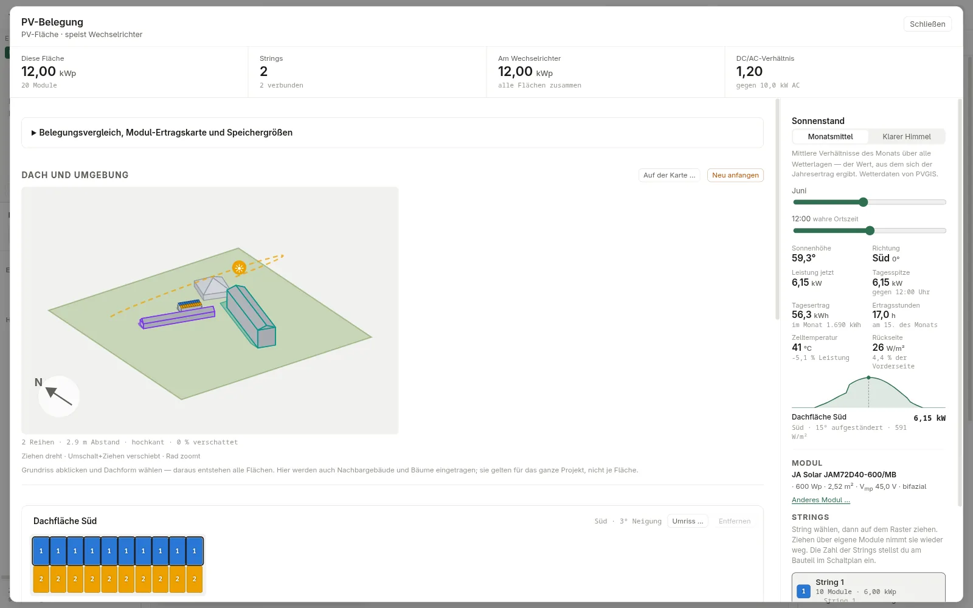973x608 pixels.
Task: Click Neu anfangen button
Action: [735, 175]
